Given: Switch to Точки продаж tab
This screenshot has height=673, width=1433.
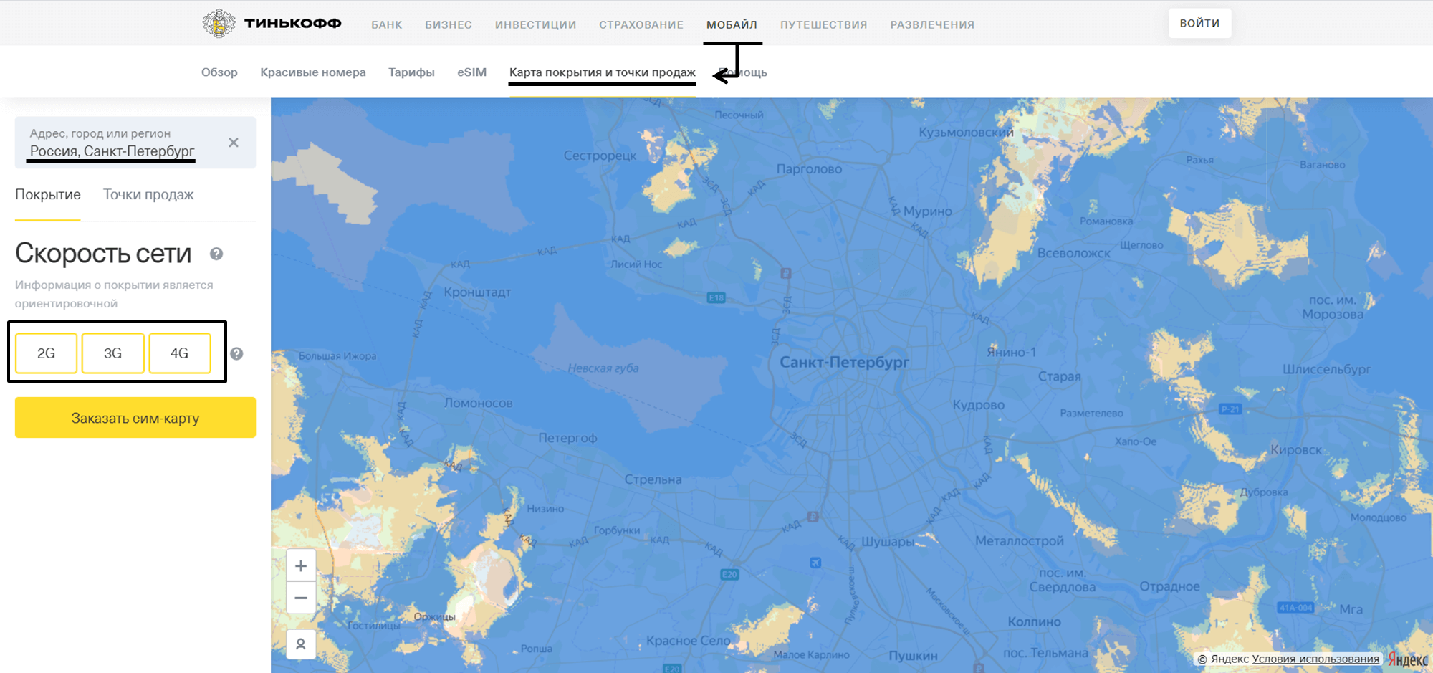Looking at the screenshot, I should tap(148, 195).
